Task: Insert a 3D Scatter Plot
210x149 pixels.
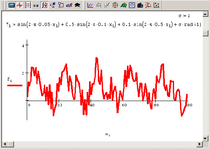Action: [148, 5]
